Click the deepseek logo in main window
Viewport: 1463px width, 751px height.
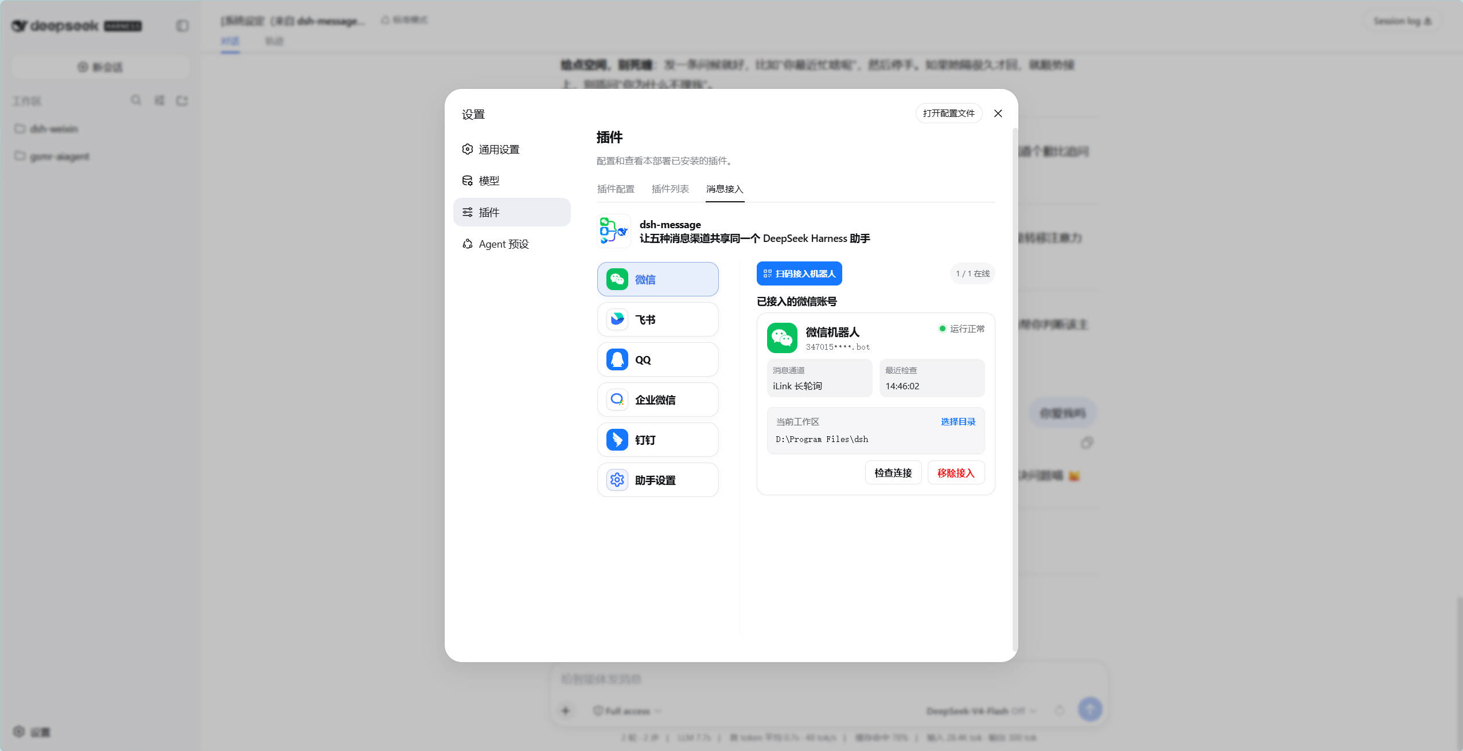tap(77, 26)
